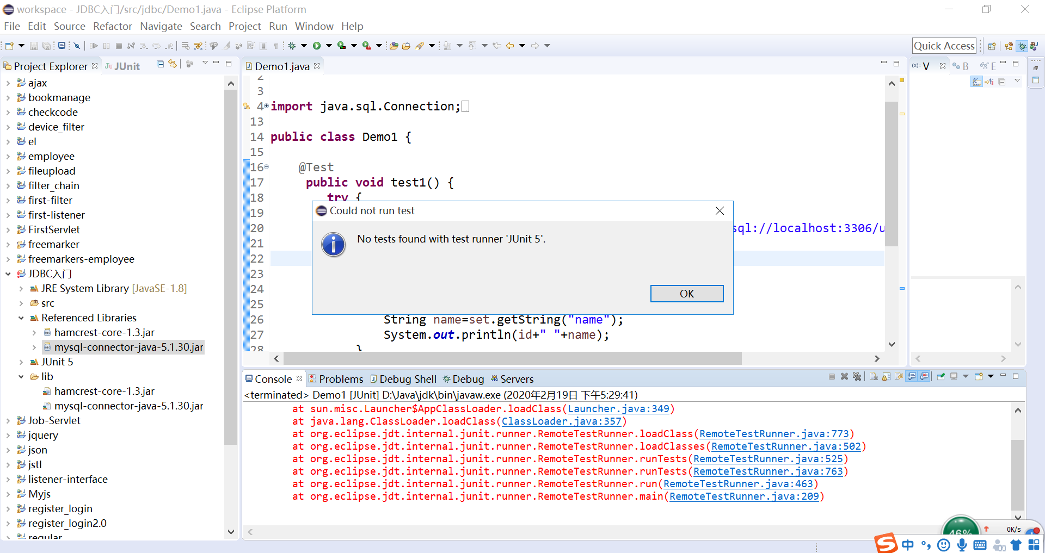
Task: Open the Navigate menu
Action: [x=161, y=26]
